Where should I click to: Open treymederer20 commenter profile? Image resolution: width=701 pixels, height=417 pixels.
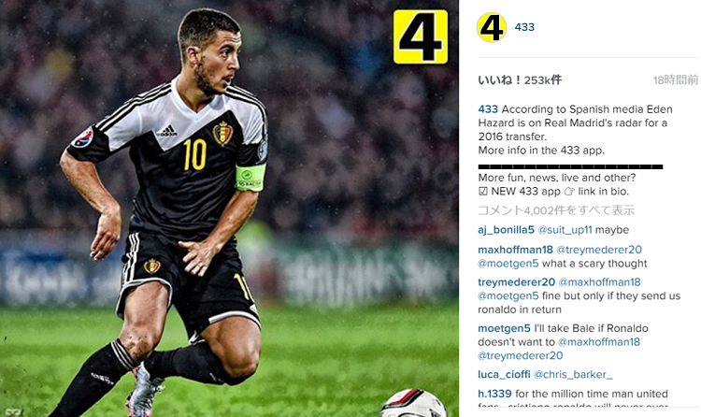point(516,282)
